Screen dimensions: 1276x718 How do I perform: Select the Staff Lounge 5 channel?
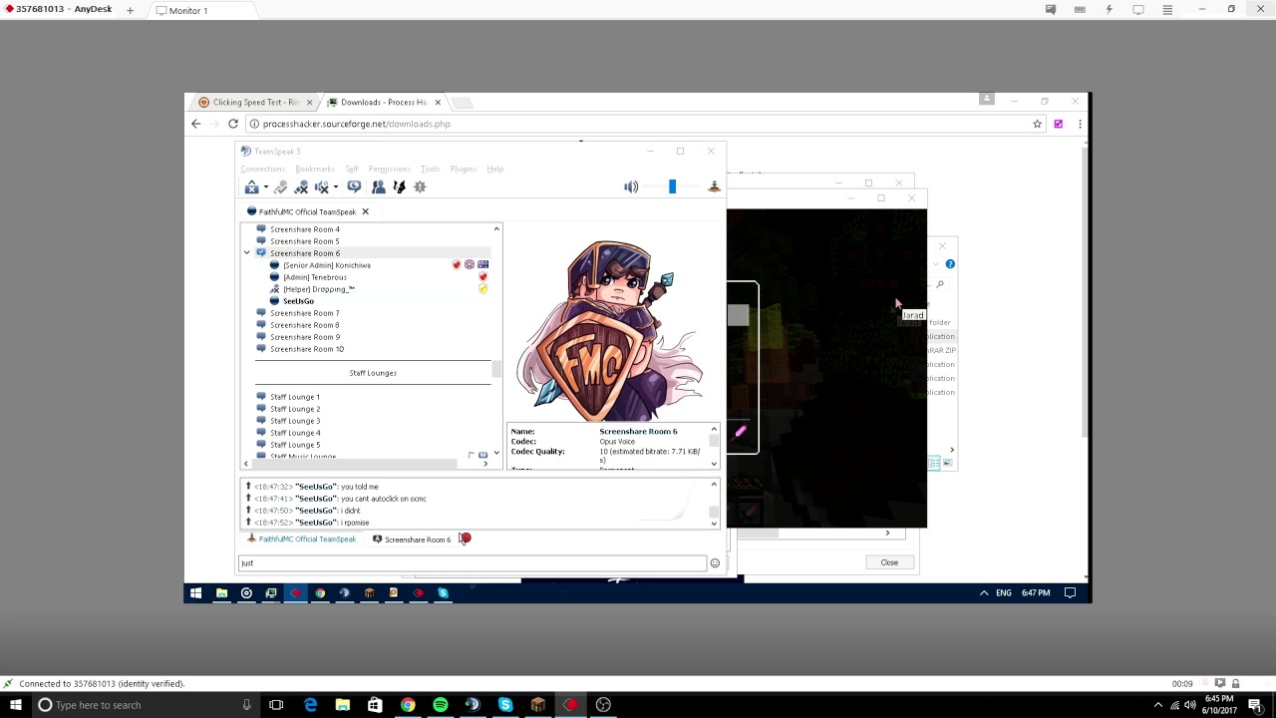coord(294,445)
